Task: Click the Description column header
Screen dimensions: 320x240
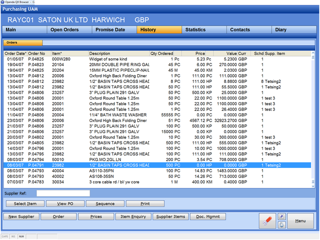Action: coord(119,53)
